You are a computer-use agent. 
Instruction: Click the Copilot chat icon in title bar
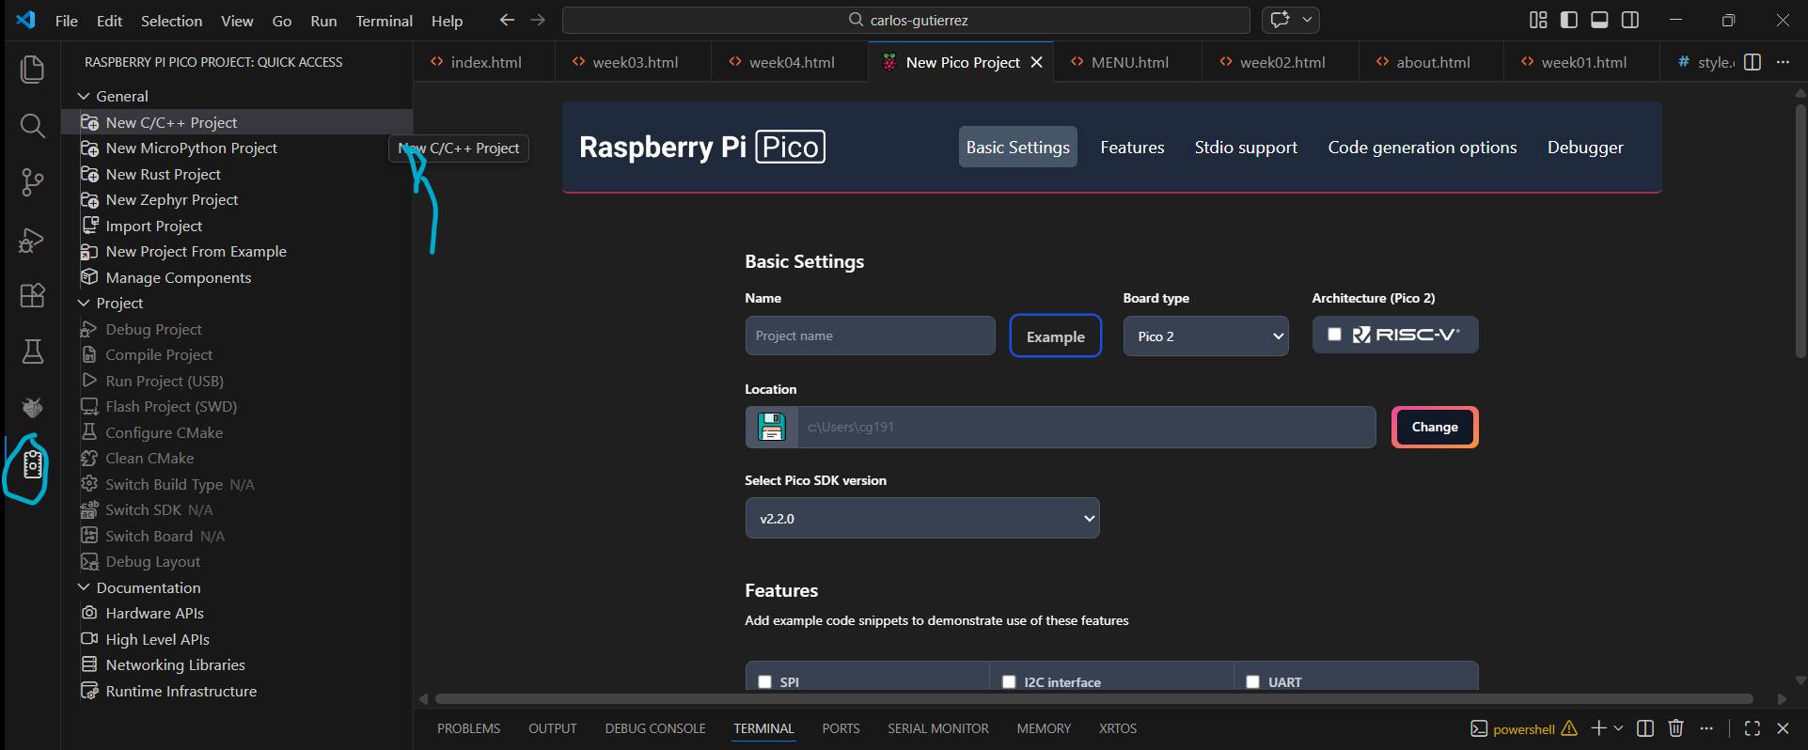[1280, 20]
